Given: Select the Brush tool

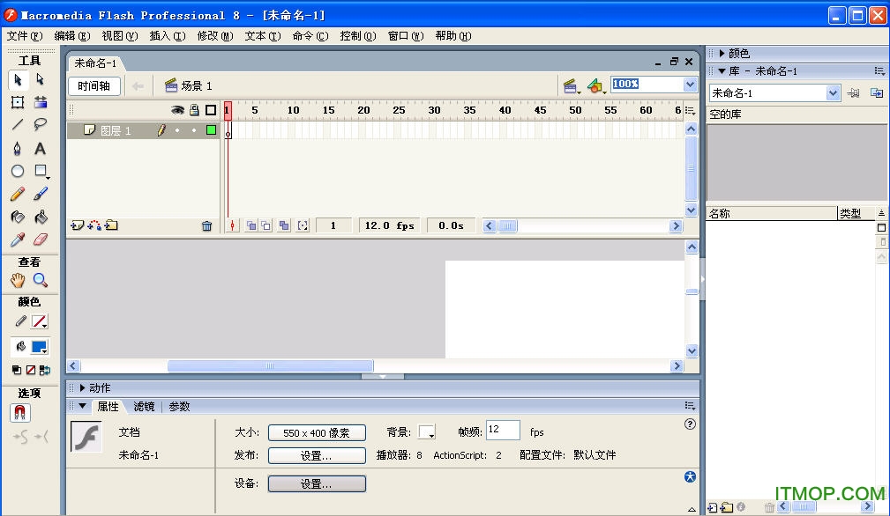Looking at the screenshot, I should [41, 195].
